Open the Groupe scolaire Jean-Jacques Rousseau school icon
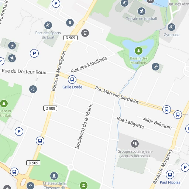 135,144
